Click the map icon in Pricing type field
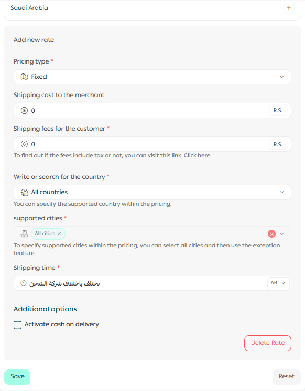Viewport: 305px width, 391px height. 24,77
